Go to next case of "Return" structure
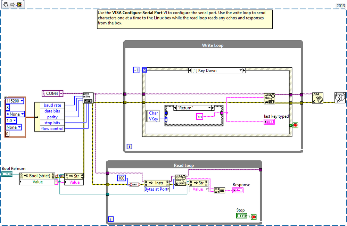Image resolution: width=347 pixels, height=226 pixels. tap(213, 108)
